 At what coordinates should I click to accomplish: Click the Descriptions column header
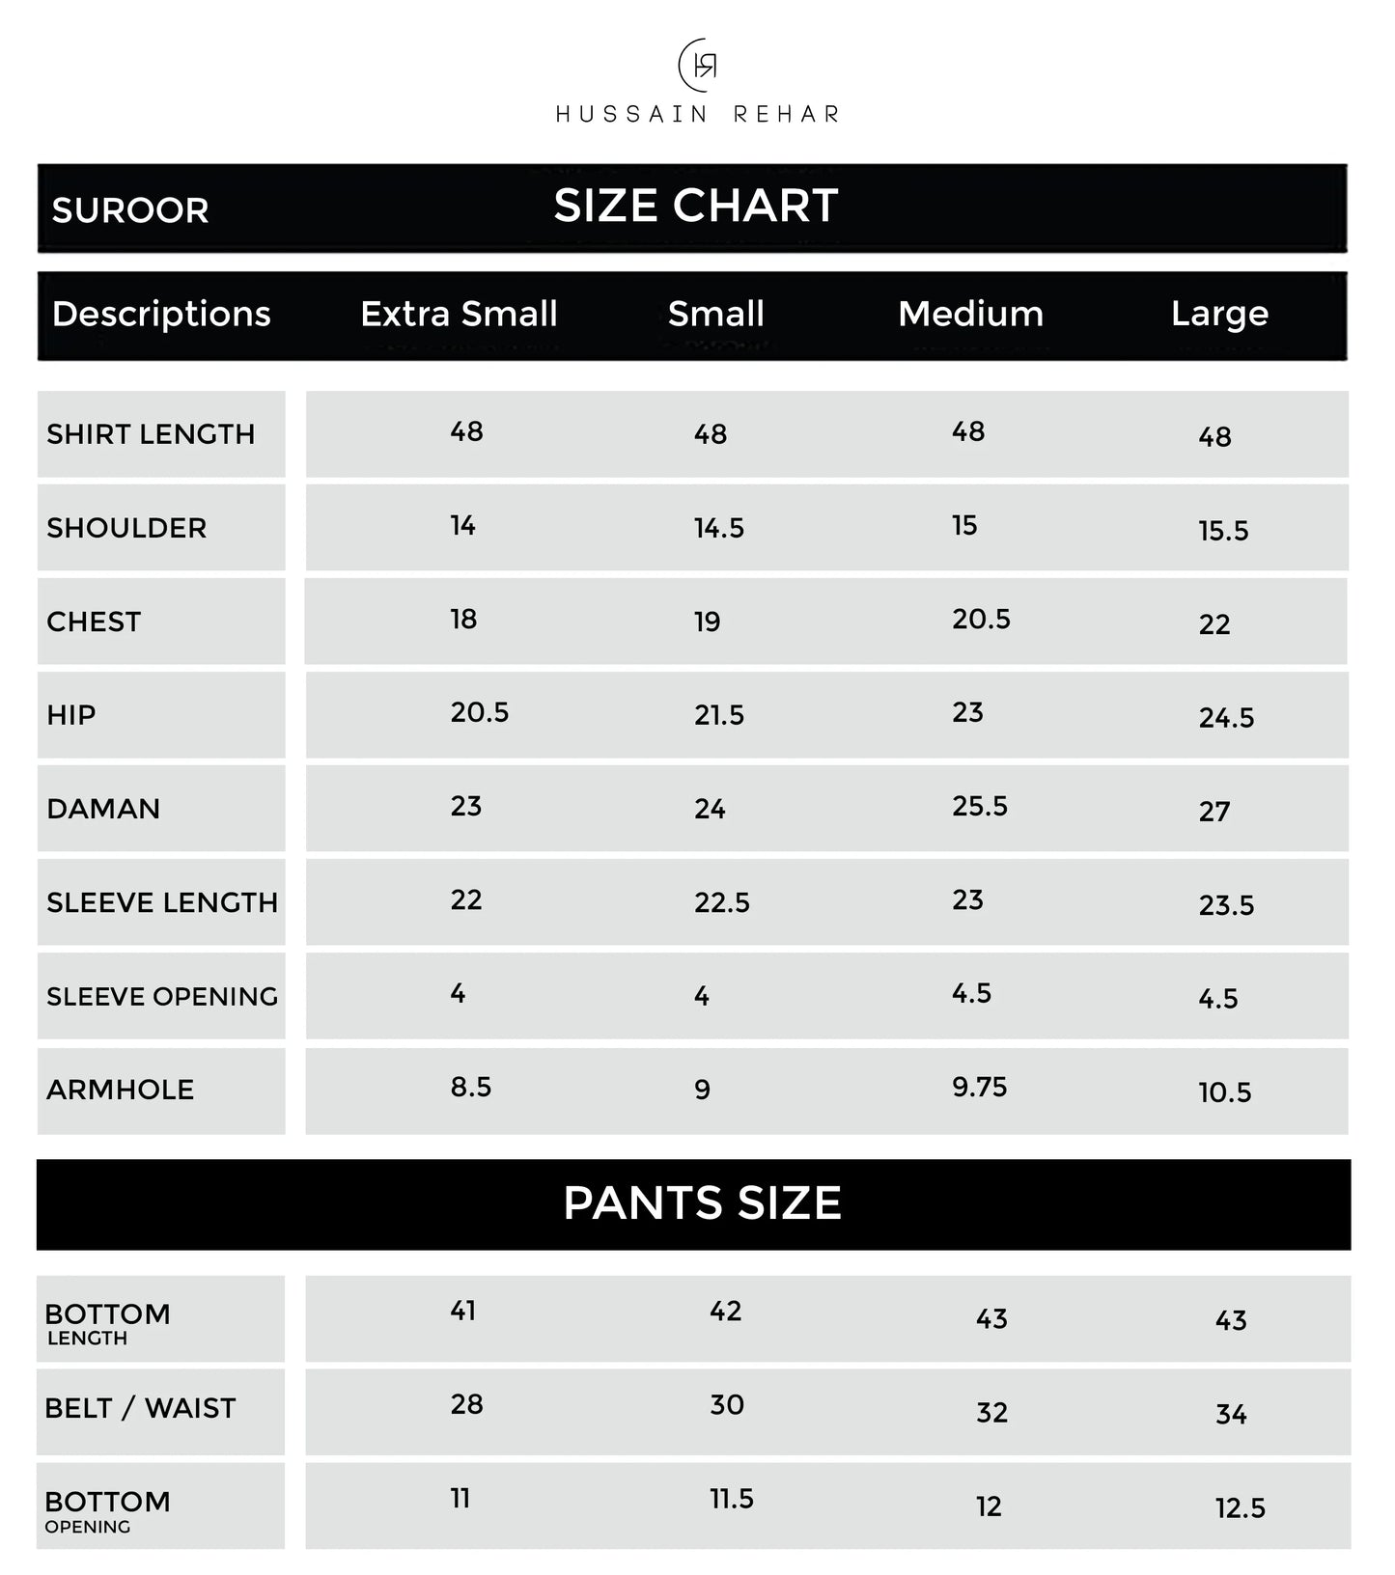click(x=161, y=314)
